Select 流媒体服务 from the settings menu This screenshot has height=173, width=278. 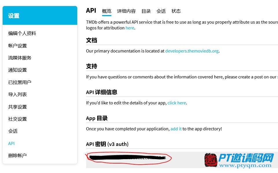(20, 58)
